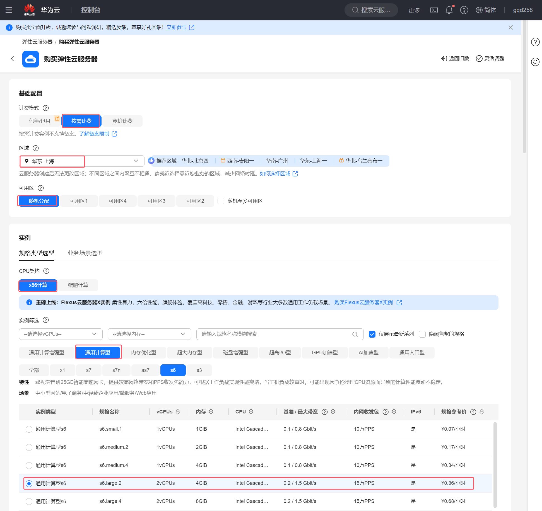Click 灵活调整 button
This screenshot has width=542, height=511.
[490, 59]
